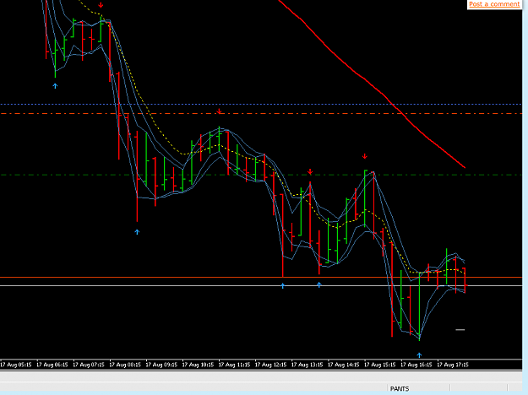Screen dimensions: 528x395
Task: Select the orange dash-dot horizontal line
Action: 261,114
